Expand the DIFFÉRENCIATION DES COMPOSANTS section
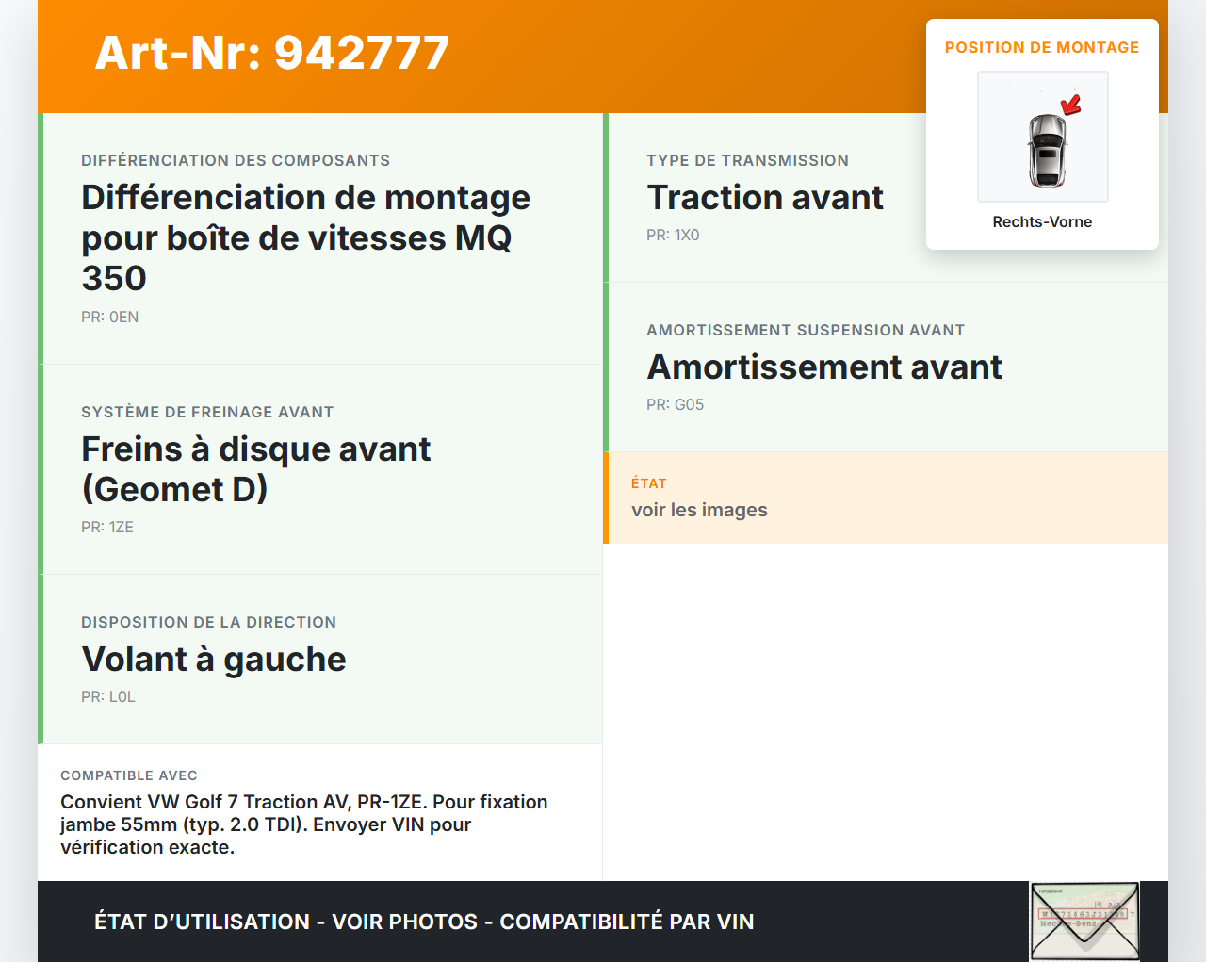The width and height of the screenshot is (1206, 963). click(236, 160)
